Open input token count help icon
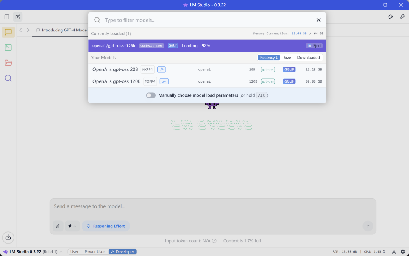The image size is (409, 256). pyautogui.click(x=214, y=241)
